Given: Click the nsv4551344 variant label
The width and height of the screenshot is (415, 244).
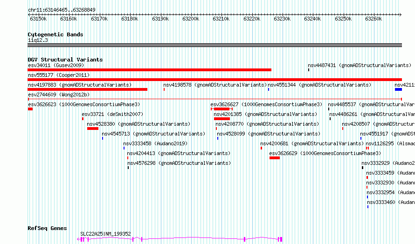Looking at the screenshot, I should pos(319,85).
